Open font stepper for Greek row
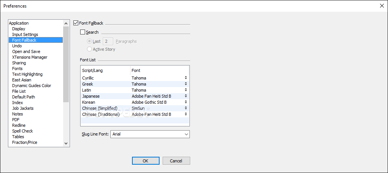Screen dimensions: 388x173 point(186,84)
